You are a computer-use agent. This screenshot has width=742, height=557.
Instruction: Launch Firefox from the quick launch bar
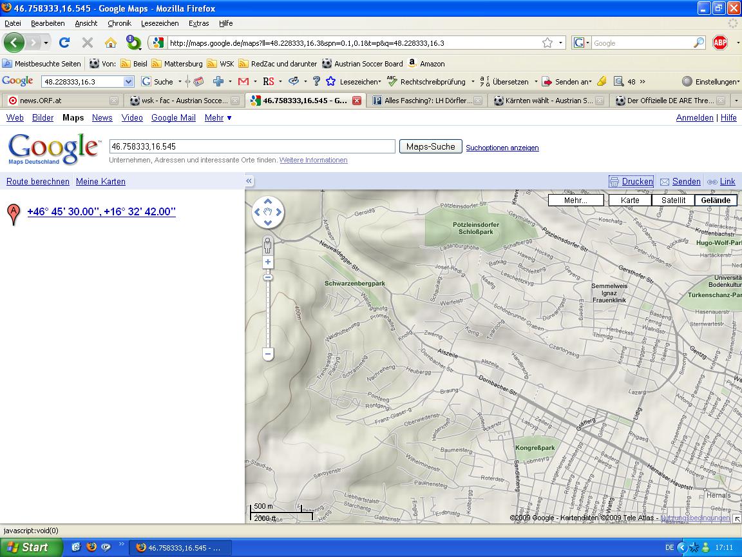pos(91,547)
